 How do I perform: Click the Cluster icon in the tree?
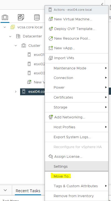tap(24, 45)
